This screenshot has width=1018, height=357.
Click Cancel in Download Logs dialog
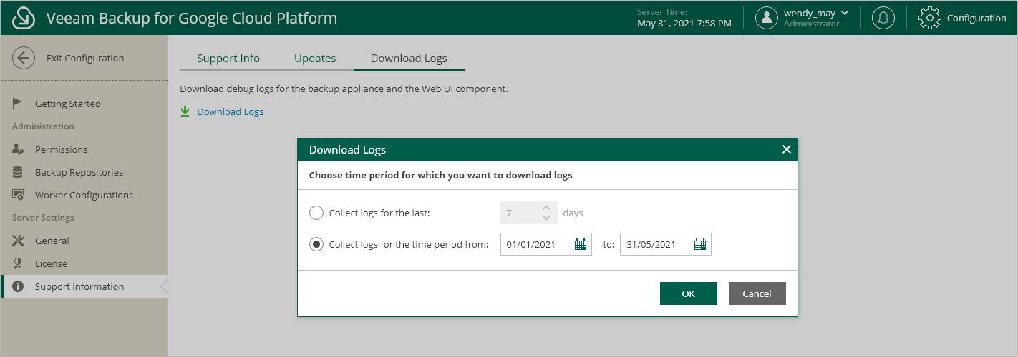(757, 293)
